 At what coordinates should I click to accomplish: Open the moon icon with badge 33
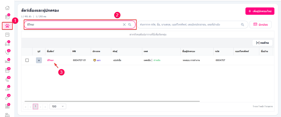7,79
